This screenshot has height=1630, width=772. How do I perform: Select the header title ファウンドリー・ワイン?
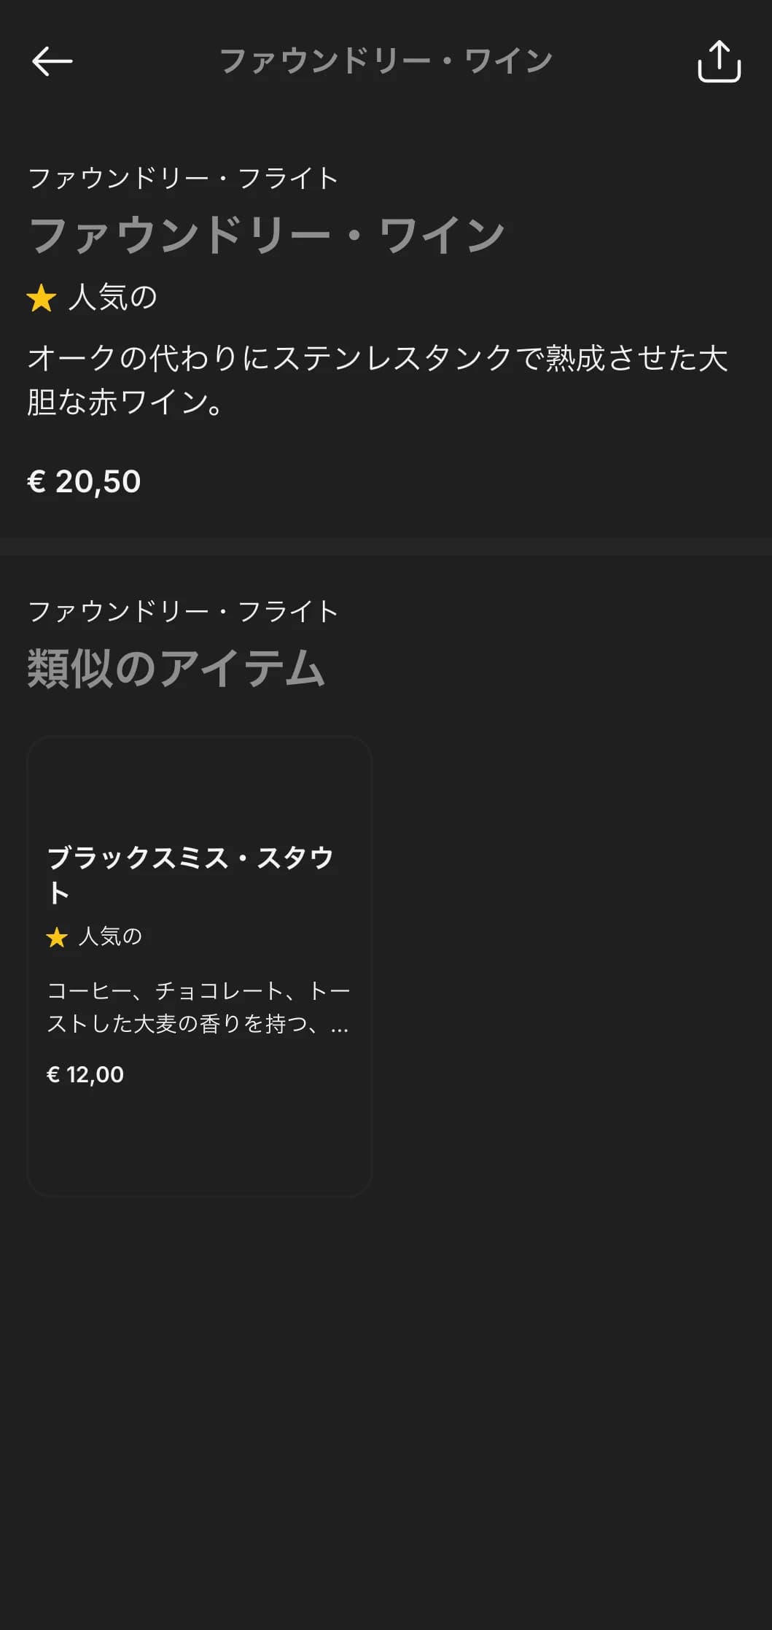[x=386, y=61]
